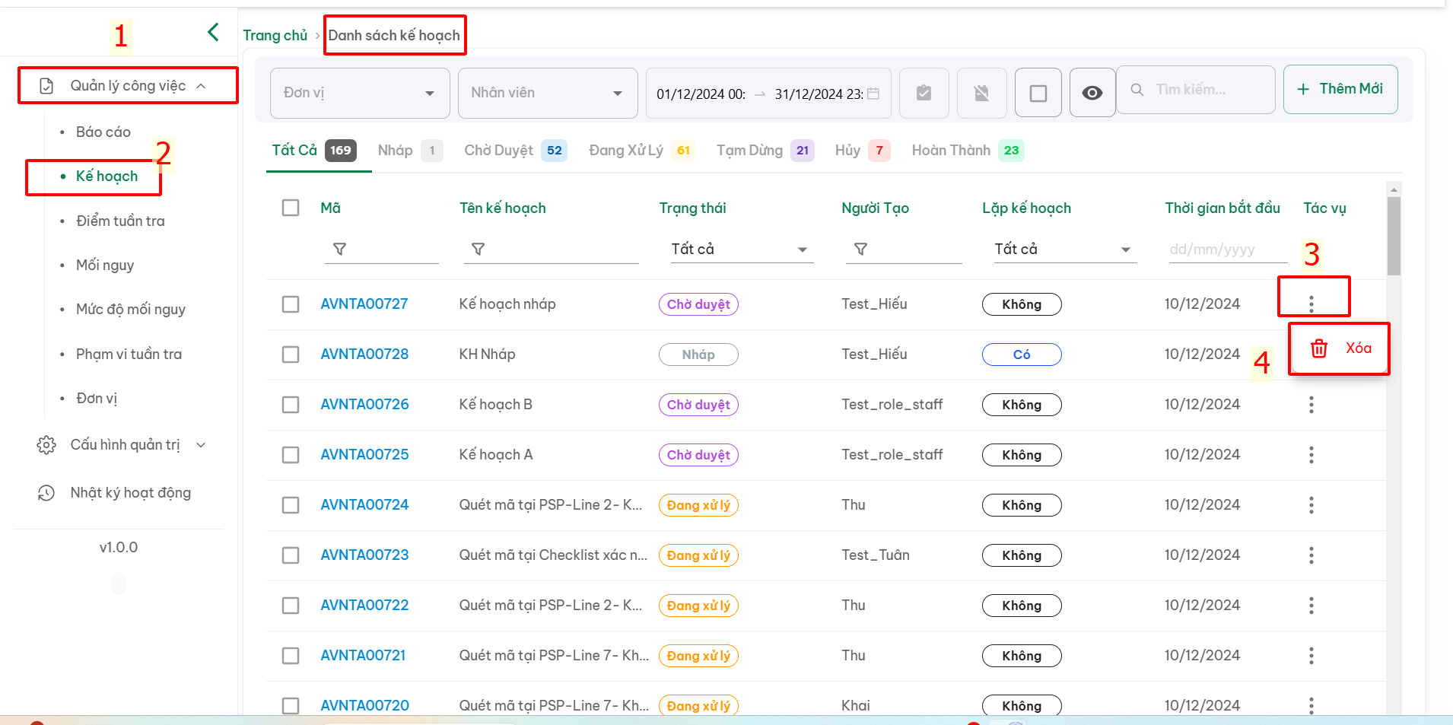Click the table vertical scrollbar thumb
The height and width of the screenshot is (725, 1453).
coord(1394,236)
